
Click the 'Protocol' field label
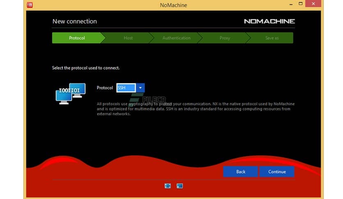pos(105,88)
